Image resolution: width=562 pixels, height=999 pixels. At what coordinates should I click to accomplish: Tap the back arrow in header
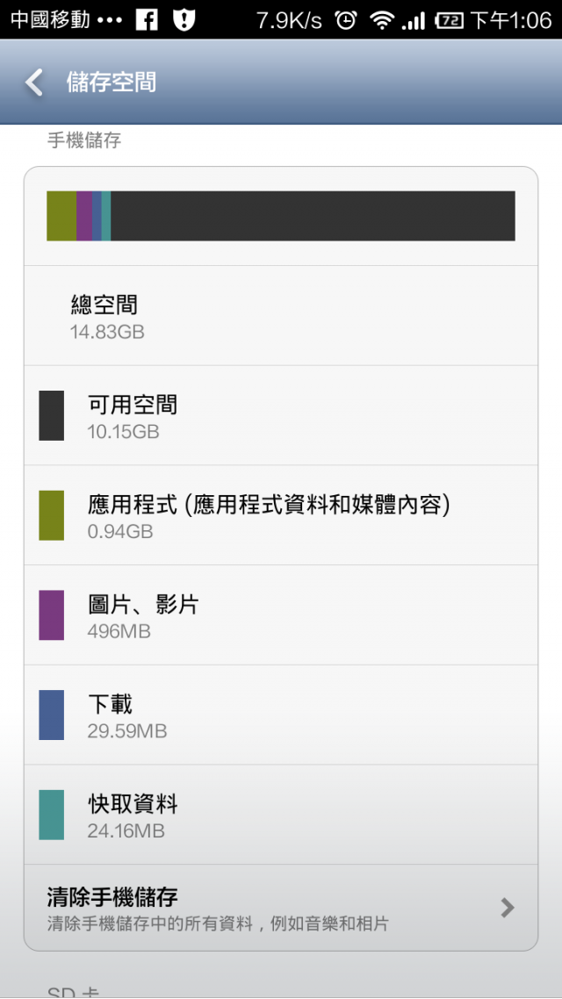(x=34, y=83)
